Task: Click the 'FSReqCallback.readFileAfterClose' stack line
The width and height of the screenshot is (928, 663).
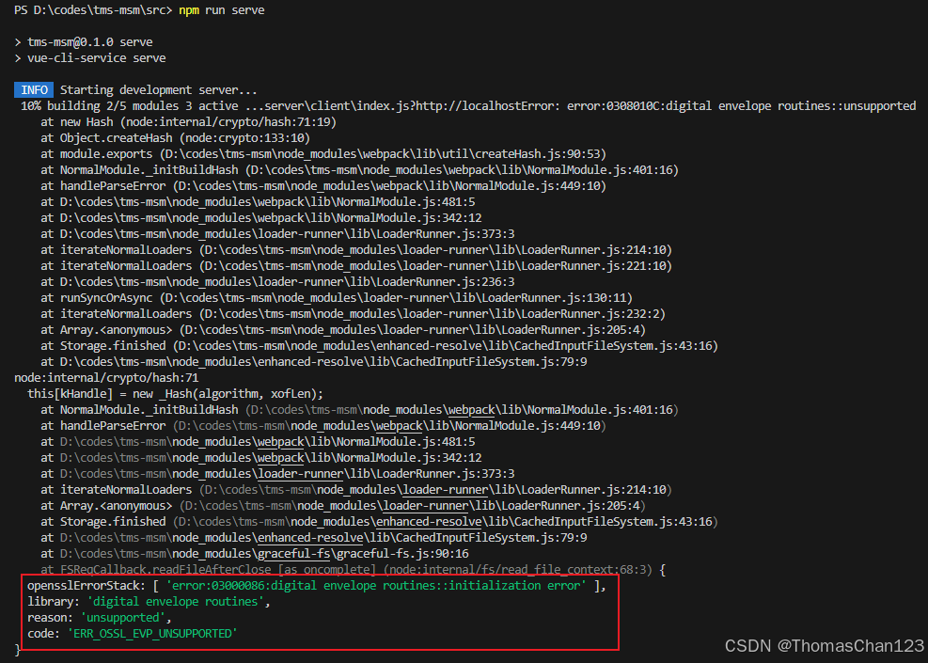Action: tap(353, 570)
